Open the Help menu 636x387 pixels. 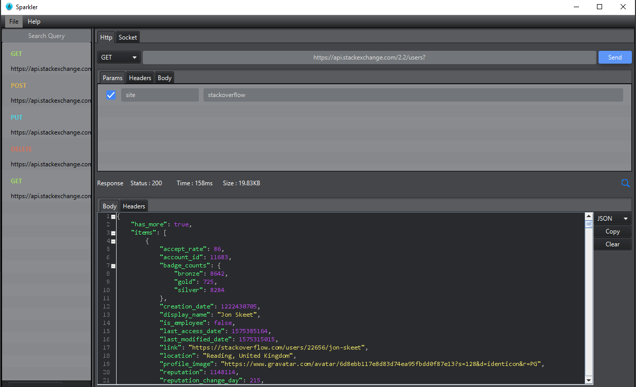[x=34, y=22]
